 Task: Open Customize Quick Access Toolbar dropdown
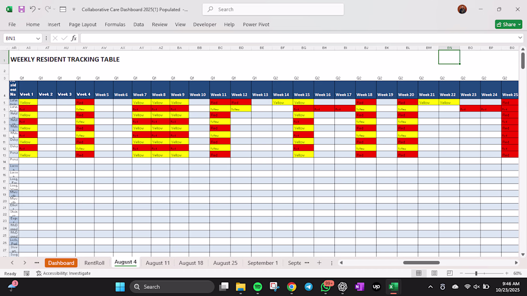pyautogui.click(x=74, y=10)
